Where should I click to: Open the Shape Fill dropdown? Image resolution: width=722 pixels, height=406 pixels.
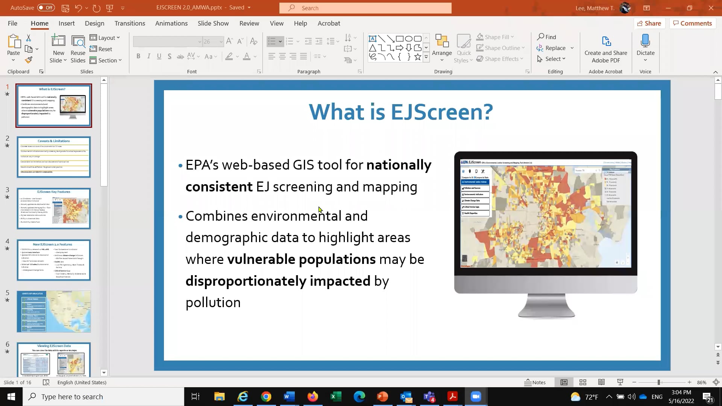coord(495,36)
